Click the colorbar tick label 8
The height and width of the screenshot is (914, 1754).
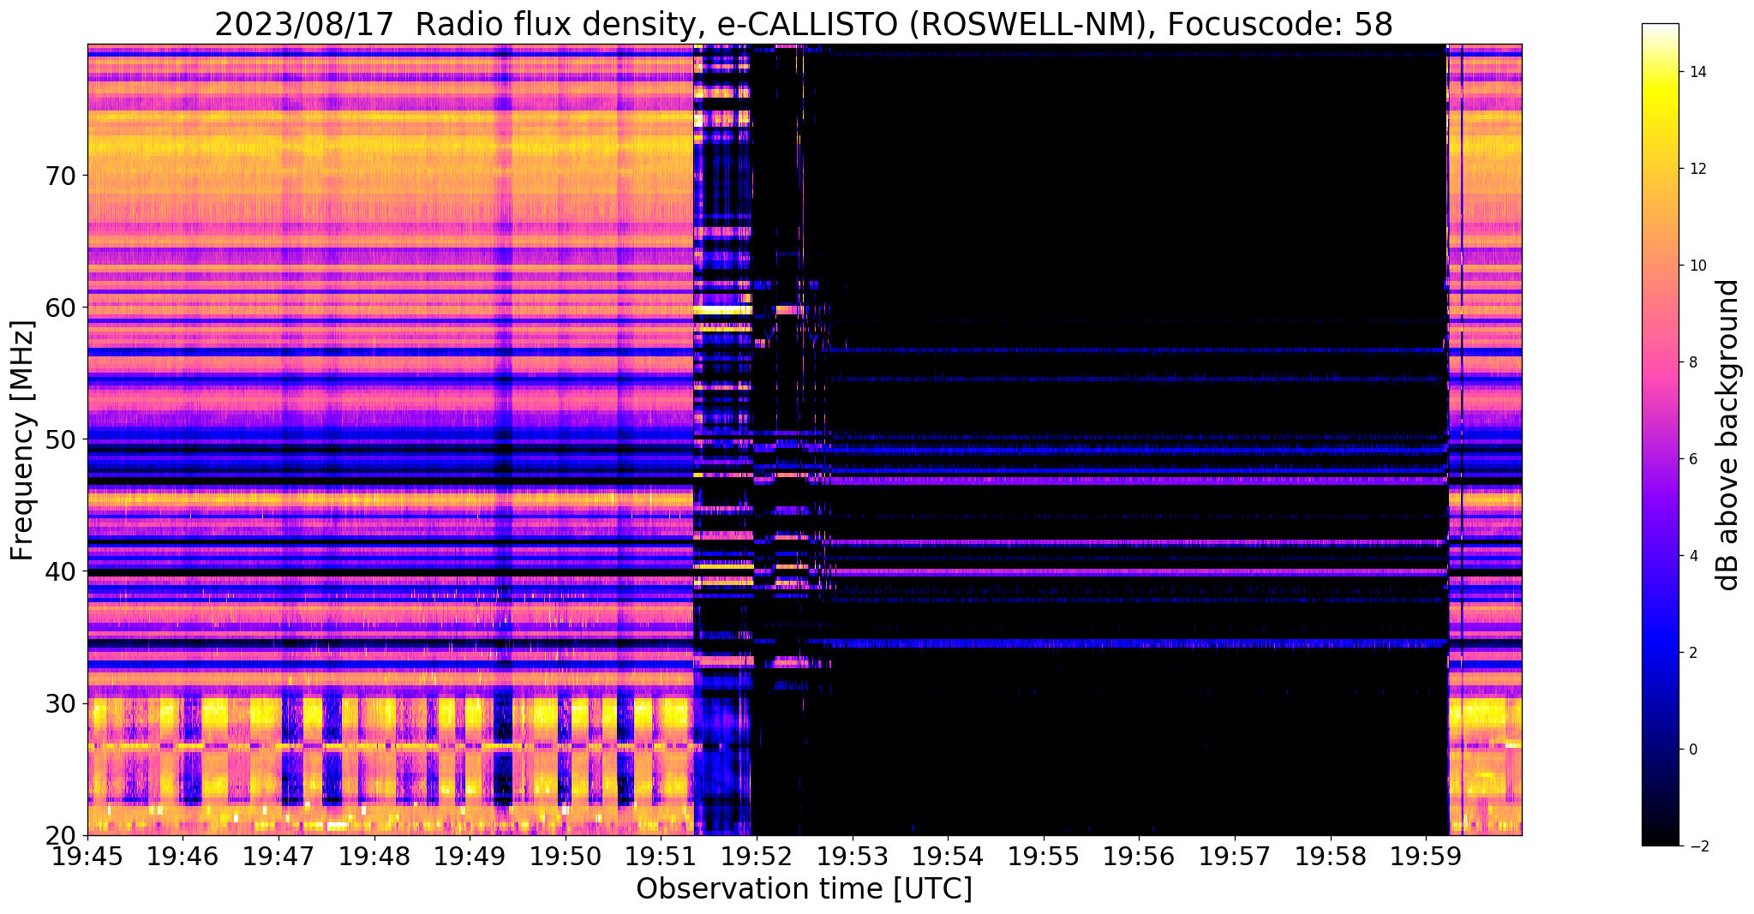tap(1692, 362)
